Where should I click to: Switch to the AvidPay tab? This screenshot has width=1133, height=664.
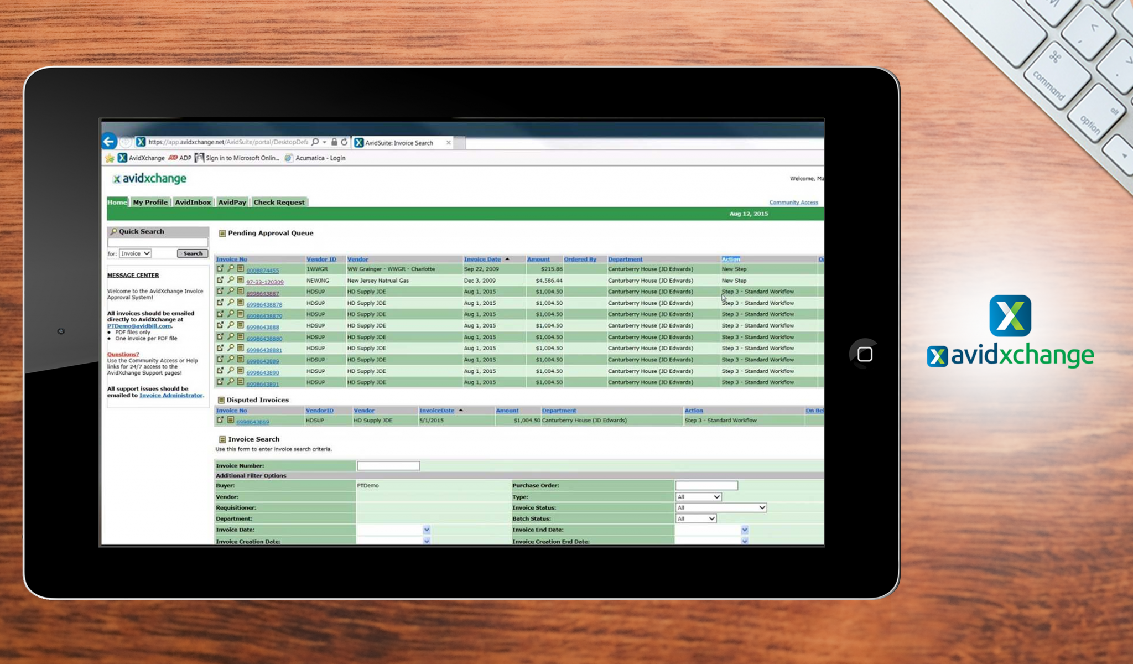pyautogui.click(x=232, y=202)
